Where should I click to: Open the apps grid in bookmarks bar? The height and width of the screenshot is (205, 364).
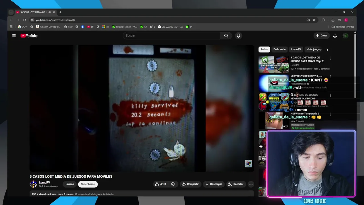[x=11, y=27]
